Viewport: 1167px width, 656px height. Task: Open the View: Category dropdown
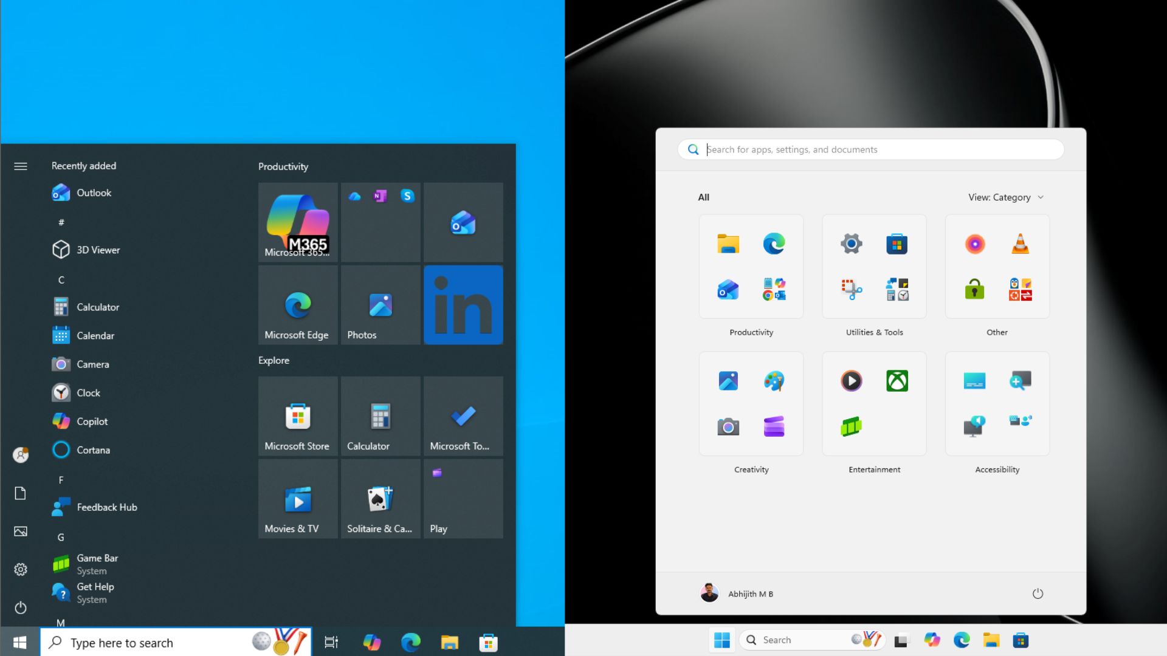[1006, 197]
